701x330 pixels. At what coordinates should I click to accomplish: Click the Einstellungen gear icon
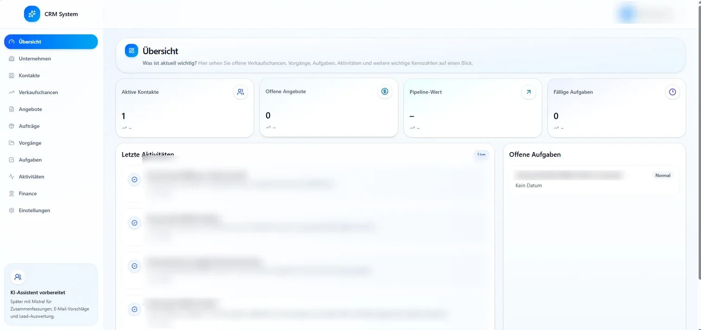[12, 210]
